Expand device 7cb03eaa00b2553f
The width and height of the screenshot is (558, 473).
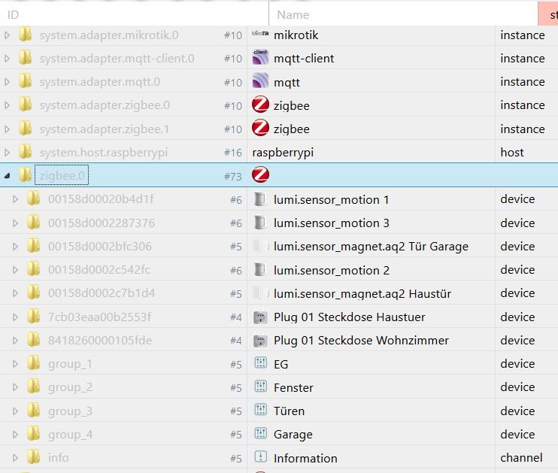click(x=15, y=317)
